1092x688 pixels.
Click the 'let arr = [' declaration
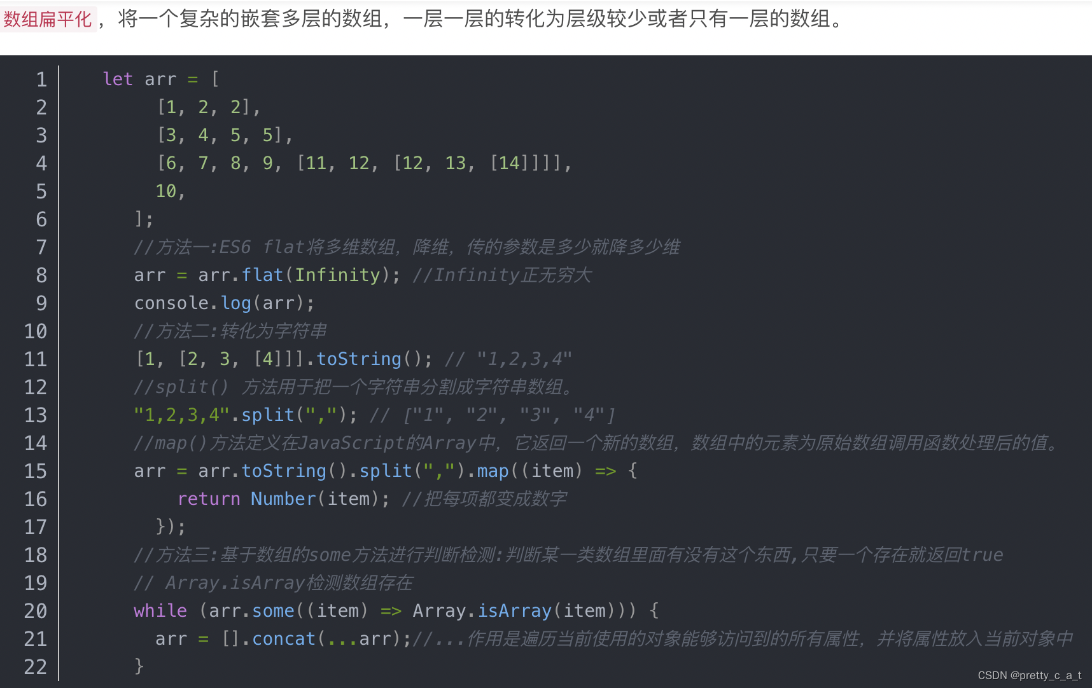tap(161, 79)
